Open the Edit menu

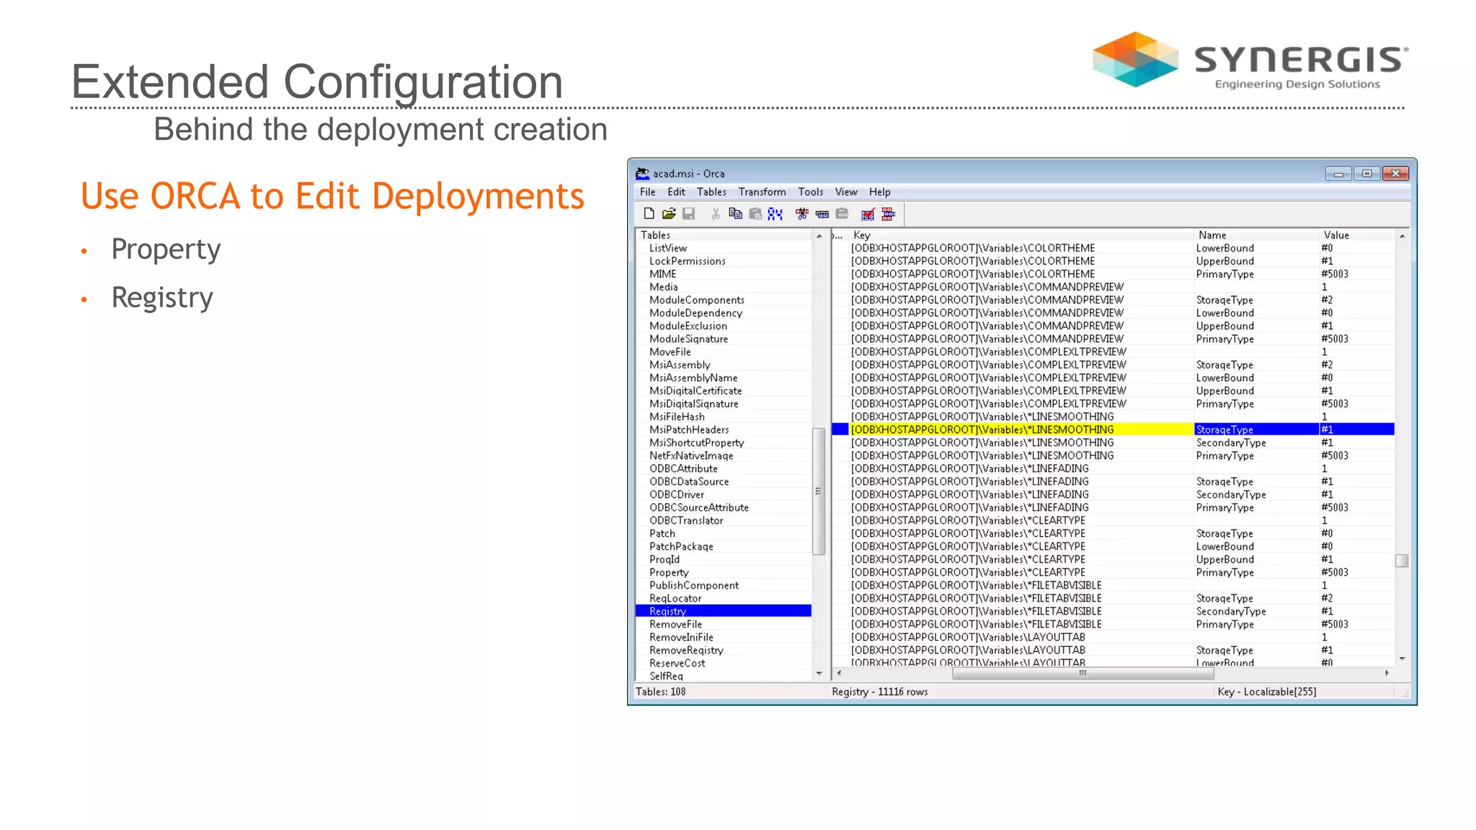coord(676,192)
